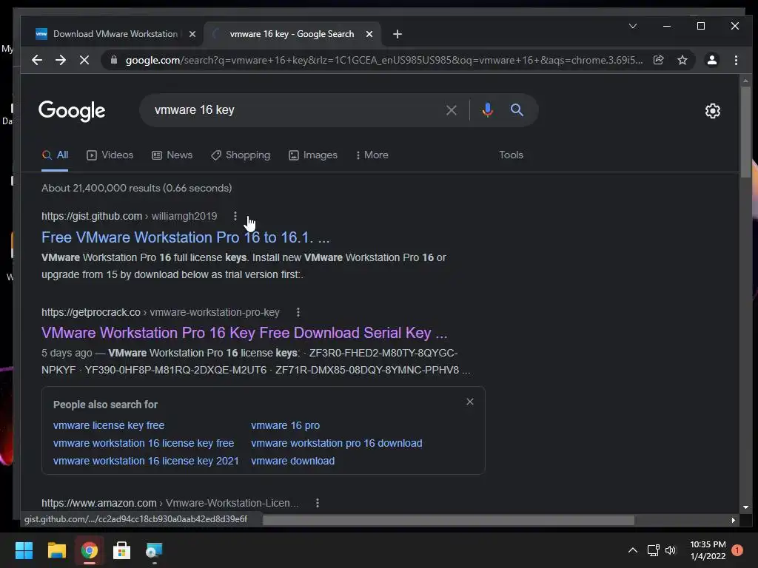Bookmark this page with the star

[x=682, y=60]
